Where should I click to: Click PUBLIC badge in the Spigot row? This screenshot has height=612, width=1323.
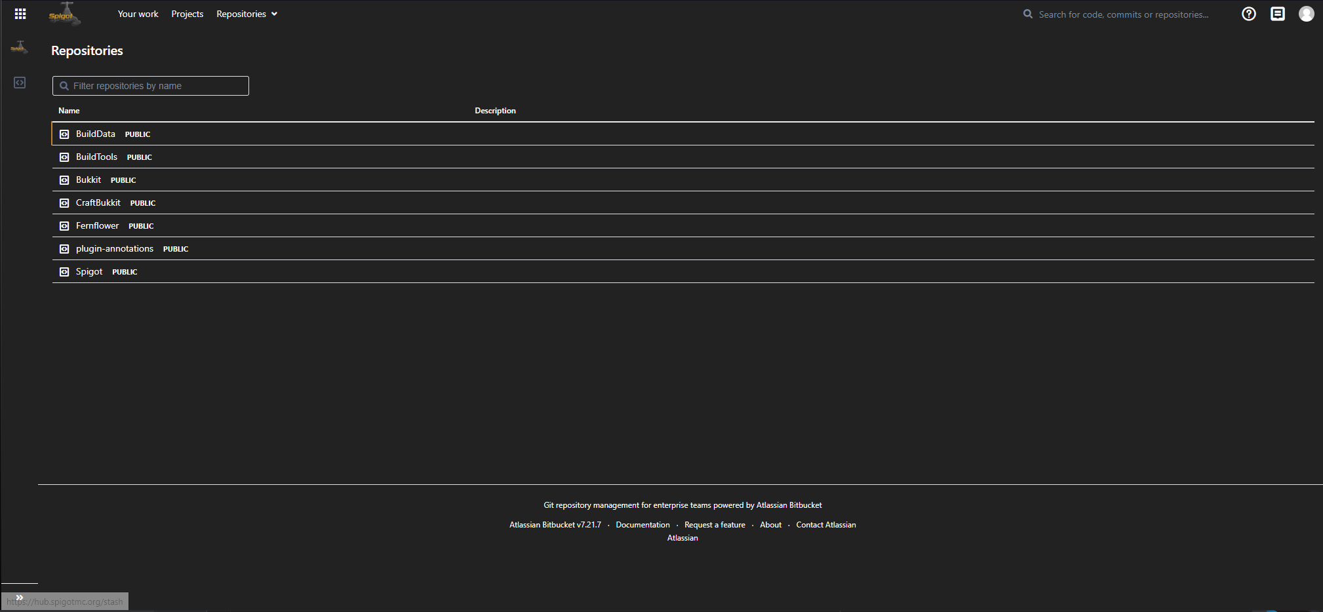125,272
